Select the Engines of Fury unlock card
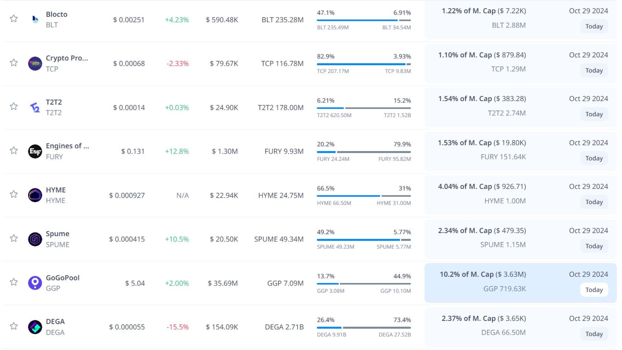This screenshot has height=350, width=622. [x=520, y=151]
